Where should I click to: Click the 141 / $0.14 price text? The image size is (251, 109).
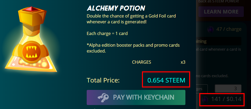pos(226,99)
